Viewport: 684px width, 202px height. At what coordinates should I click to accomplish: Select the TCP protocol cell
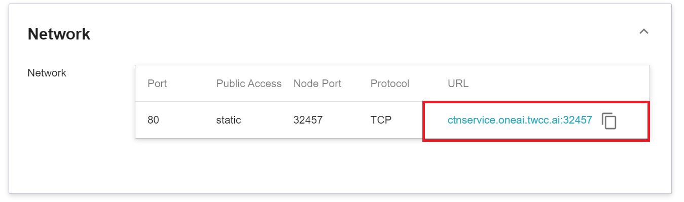[381, 120]
